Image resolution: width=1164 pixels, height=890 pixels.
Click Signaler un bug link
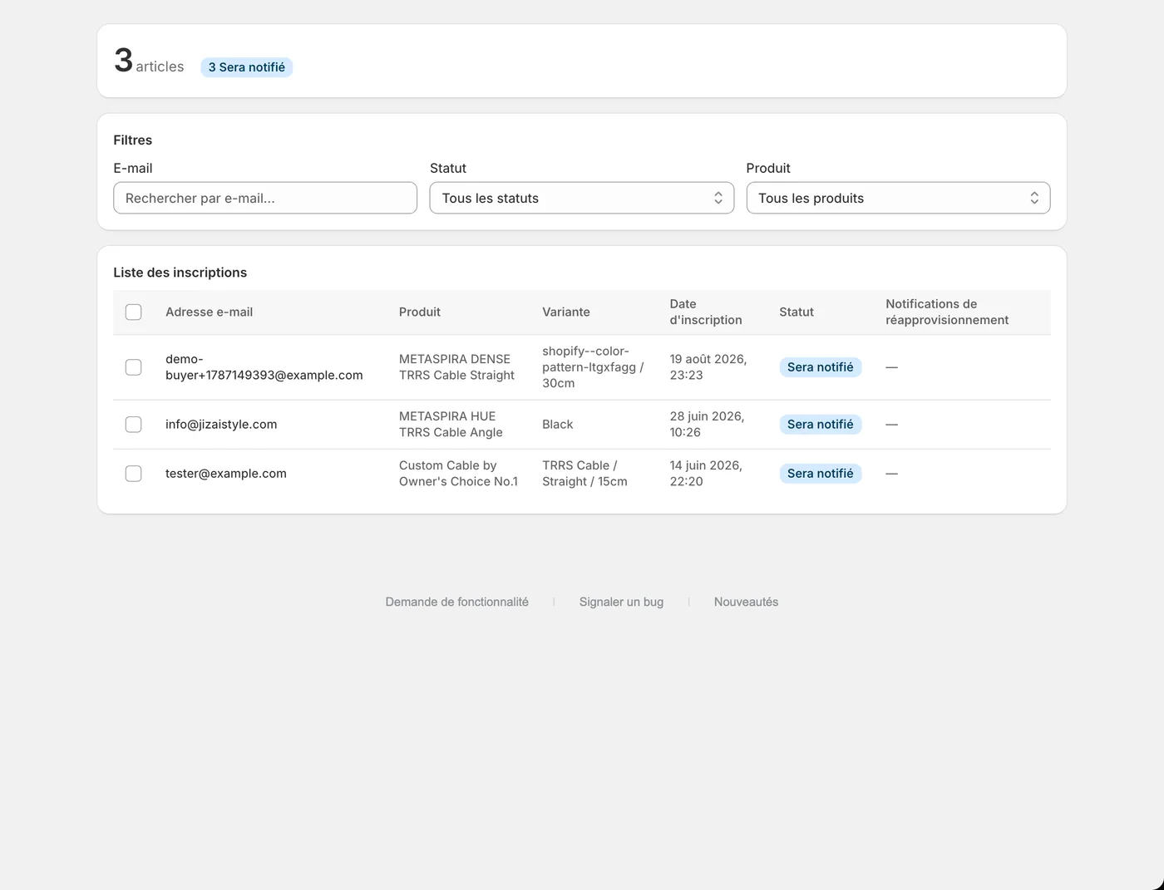(x=621, y=602)
